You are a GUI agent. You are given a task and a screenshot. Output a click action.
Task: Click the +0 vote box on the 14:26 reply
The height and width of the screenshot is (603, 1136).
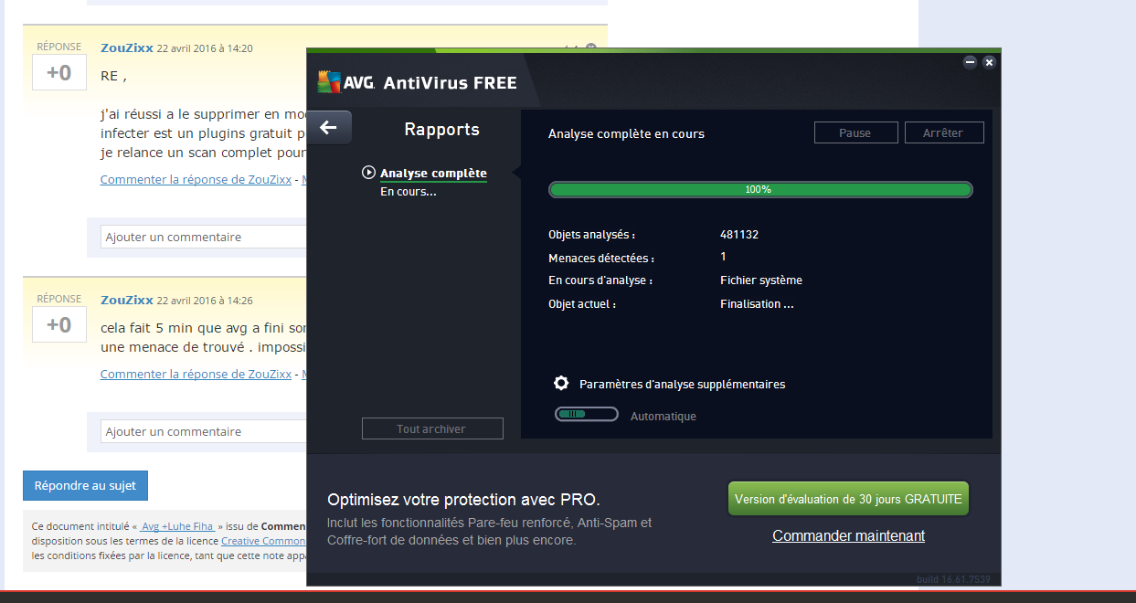pyautogui.click(x=59, y=324)
